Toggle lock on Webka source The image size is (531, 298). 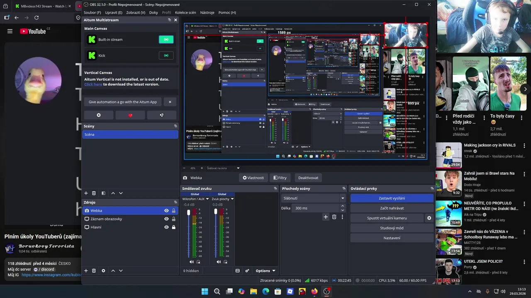point(173,211)
